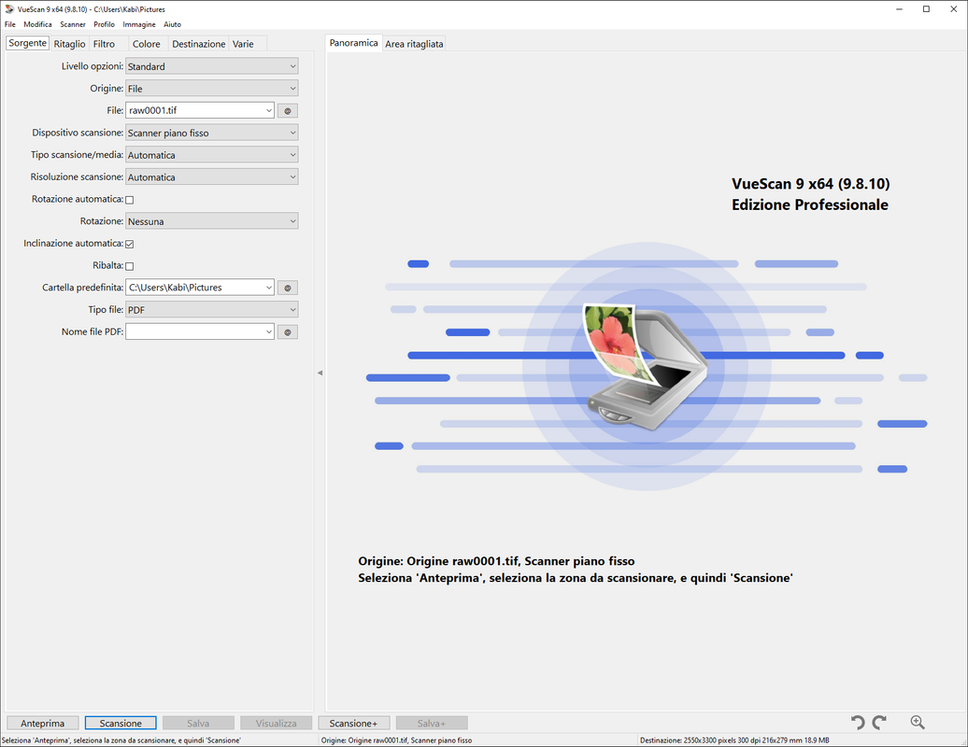
Task: Click the Scansione+ button
Action: [354, 723]
